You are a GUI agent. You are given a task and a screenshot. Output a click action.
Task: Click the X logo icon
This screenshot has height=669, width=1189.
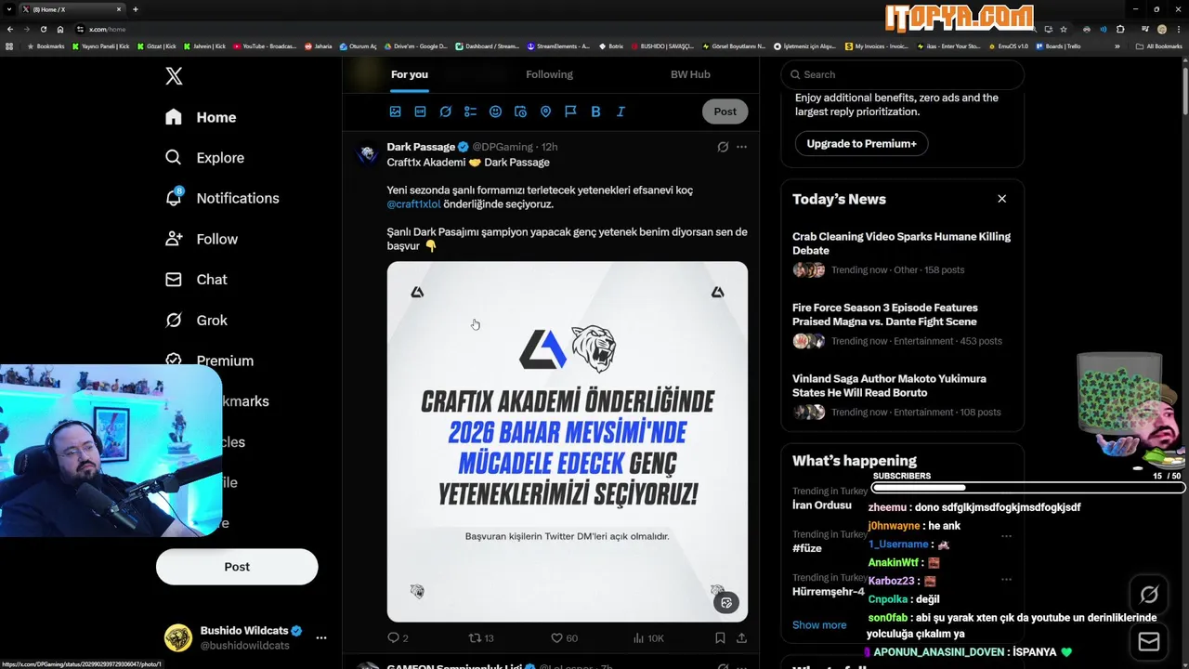tap(174, 76)
